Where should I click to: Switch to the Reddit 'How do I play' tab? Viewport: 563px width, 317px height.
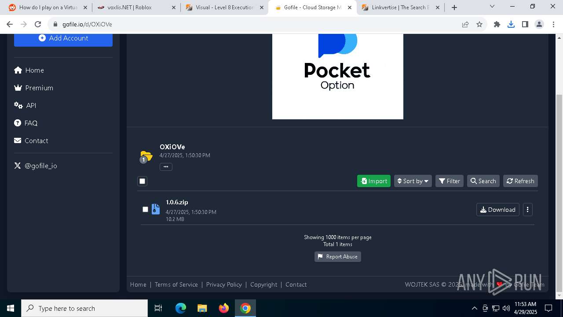[48, 7]
